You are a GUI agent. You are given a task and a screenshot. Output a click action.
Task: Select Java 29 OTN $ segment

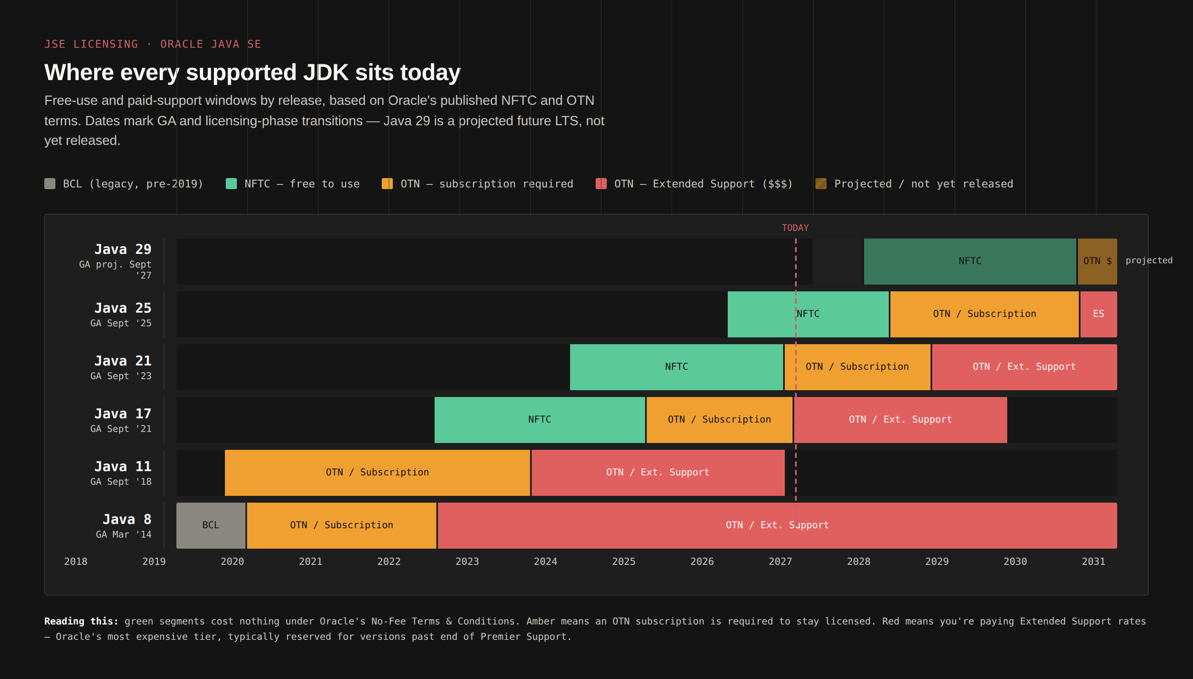(x=1098, y=262)
